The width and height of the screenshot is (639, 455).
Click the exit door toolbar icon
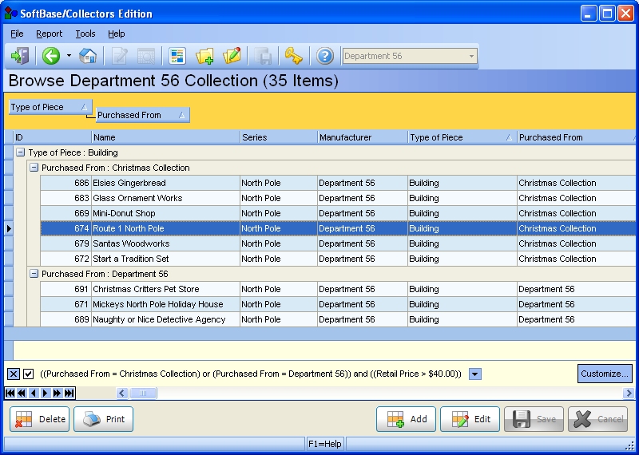click(x=20, y=56)
